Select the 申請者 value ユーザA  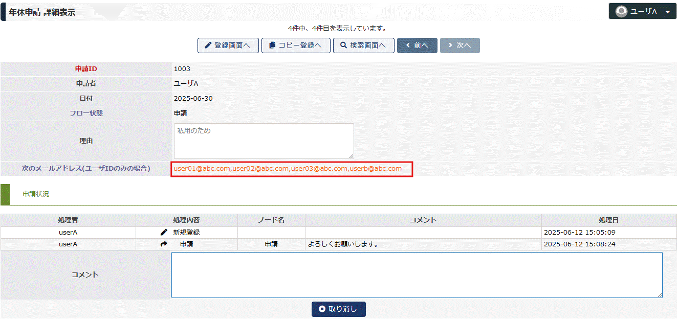click(186, 84)
